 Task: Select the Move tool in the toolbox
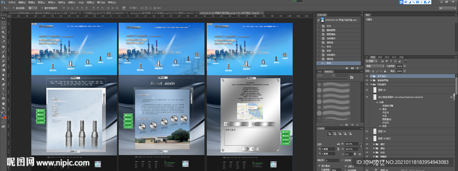pos(3,18)
